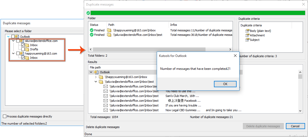Click mail icon for Now Legal CBD Gummies
The height and width of the screenshot is (137, 308).
click(x=106, y=110)
